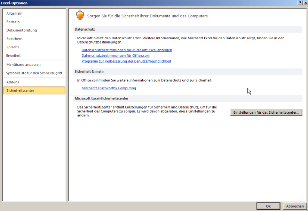Visit the Microsoft Trustworthy Computing link

pos(109,88)
